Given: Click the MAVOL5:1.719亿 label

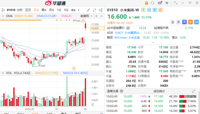Looking at the screenshot, I should [47, 73].
